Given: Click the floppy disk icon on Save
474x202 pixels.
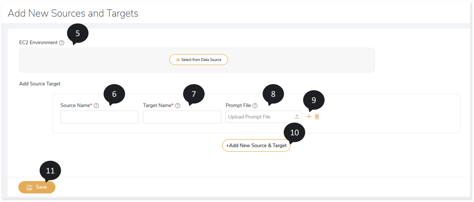Looking at the screenshot, I should coord(29,187).
